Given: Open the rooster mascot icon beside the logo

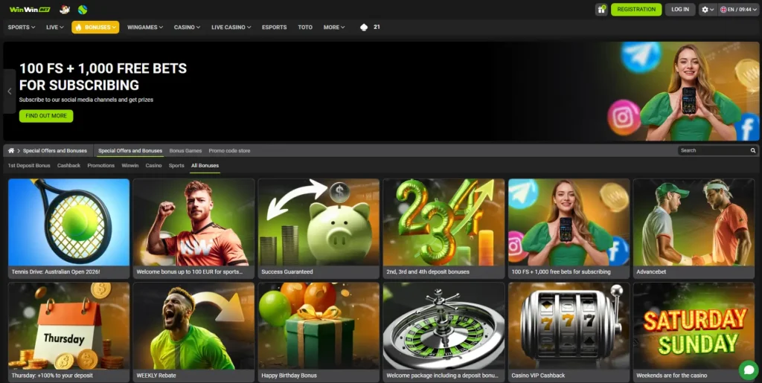Looking at the screenshot, I should 64,9.
